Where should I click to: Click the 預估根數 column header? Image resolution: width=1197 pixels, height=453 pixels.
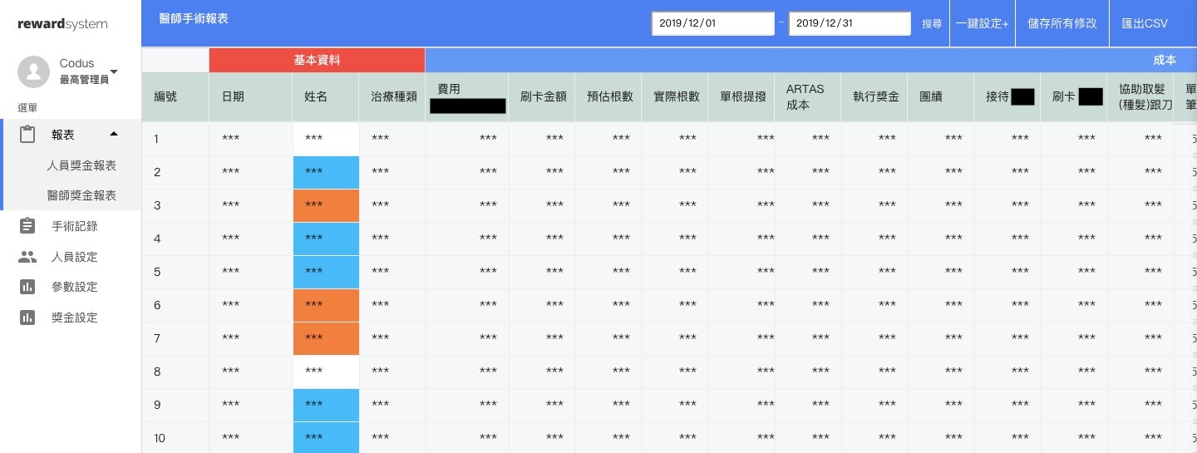coord(608,97)
